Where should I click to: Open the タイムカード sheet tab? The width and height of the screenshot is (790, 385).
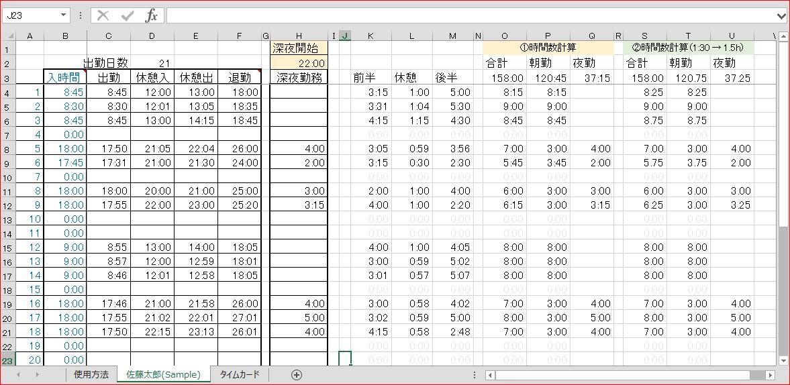point(240,374)
